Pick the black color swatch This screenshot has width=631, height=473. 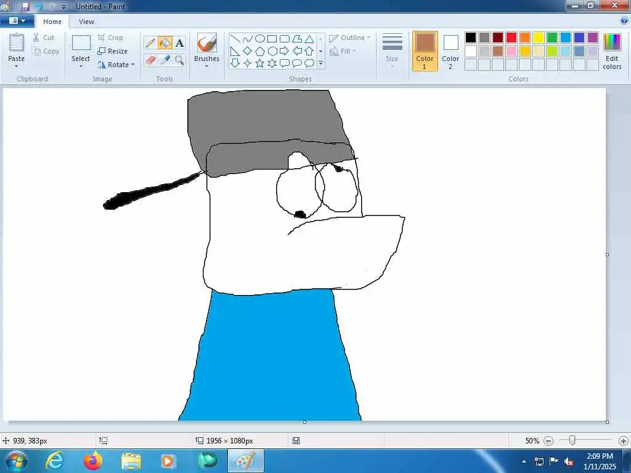tap(471, 38)
